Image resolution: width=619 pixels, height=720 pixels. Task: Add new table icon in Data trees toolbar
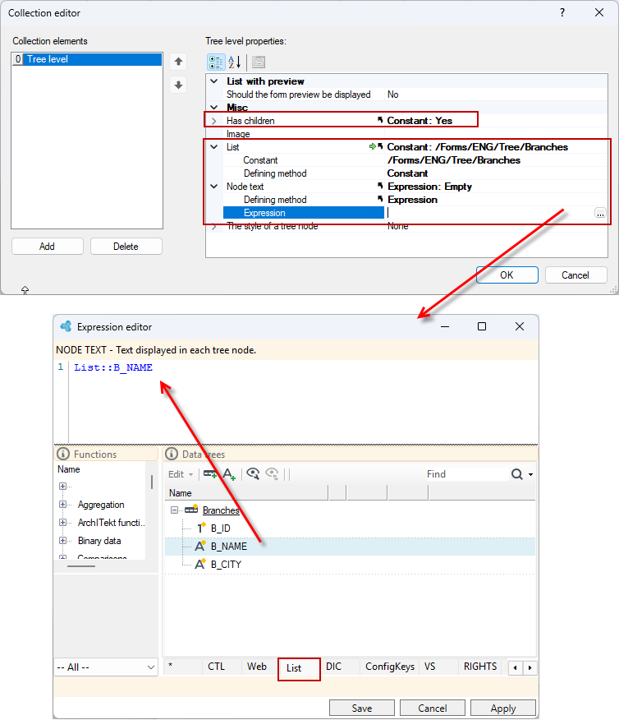pos(210,474)
